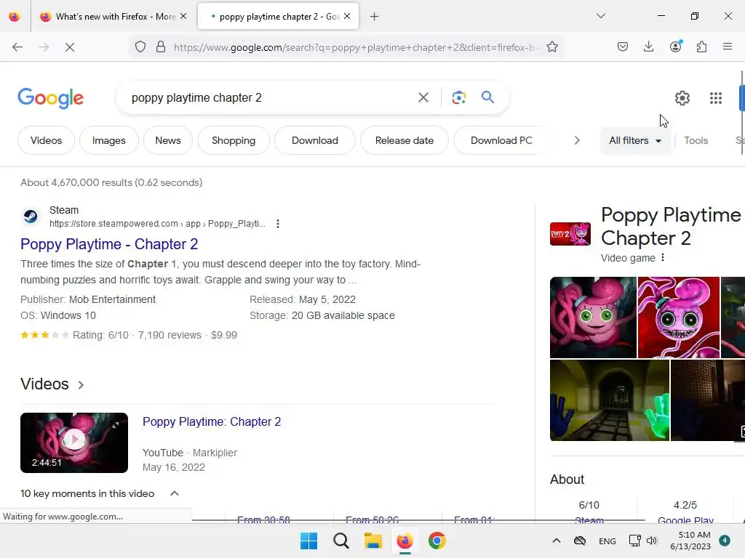Screen dimensions: 745x558
Task: Open the All filters dropdown
Action: click(635, 140)
